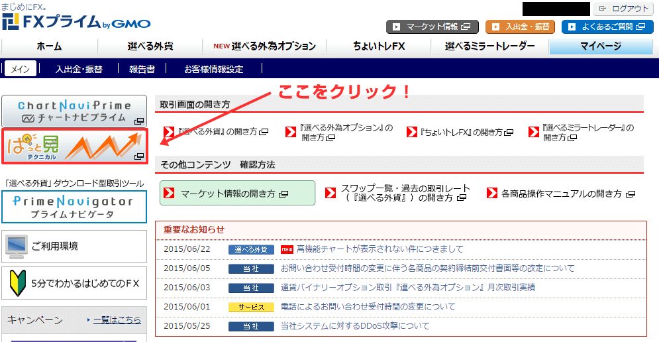The width and height of the screenshot is (659, 342).
Task: Click the new-window icon on ぱっと見 banner
Action: (139, 156)
